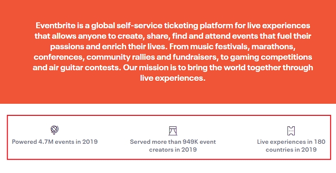Viewport: 336px width, 173px height.
Task: Click the word 'marathons' in the banner
Action: (274, 47)
